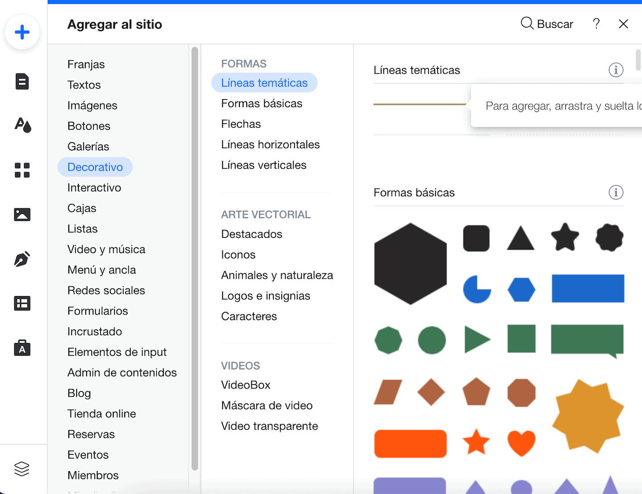Select the brown diamond shape
Viewport: 642px width, 494px height.
click(x=431, y=392)
